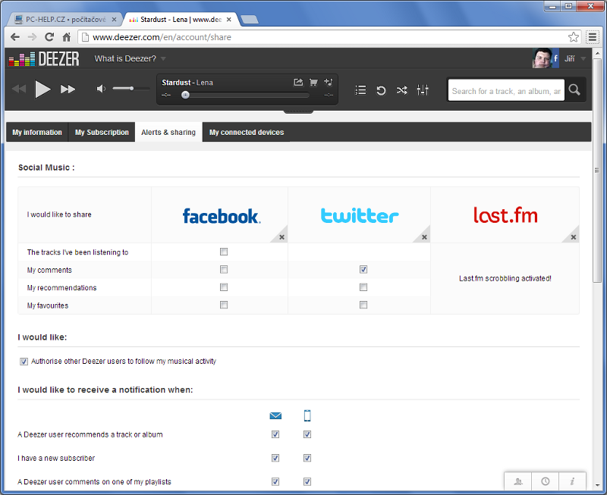Screen dimensions: 607x495
Task: Open the equalizer settings icon
Action: 423,90
